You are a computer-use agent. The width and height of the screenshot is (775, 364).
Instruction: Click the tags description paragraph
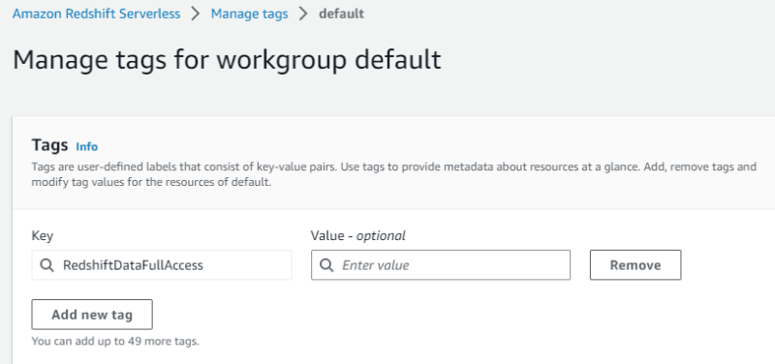(x=394, y=174)
